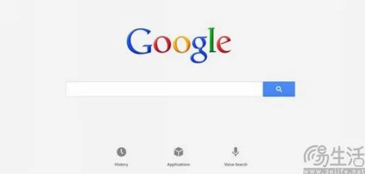This screenshot has height=174, width=365.
Task: Click the left end of the search field
Action: tap(70, 89)
